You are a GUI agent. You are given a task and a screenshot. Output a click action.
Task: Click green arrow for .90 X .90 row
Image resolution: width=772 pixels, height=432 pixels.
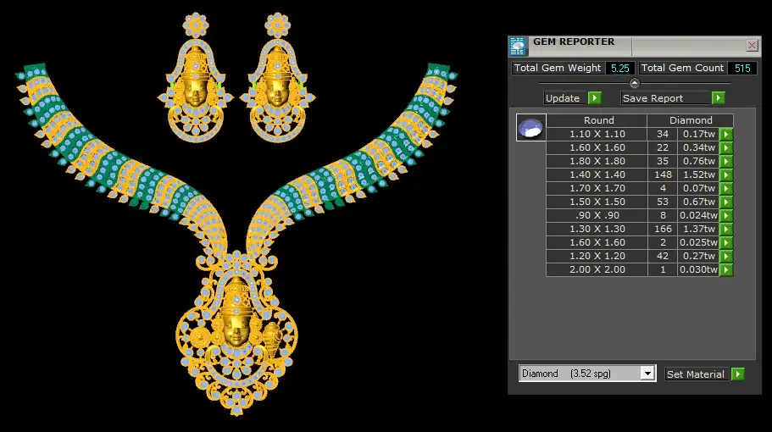pyautogui.click(x=726, y=215)
